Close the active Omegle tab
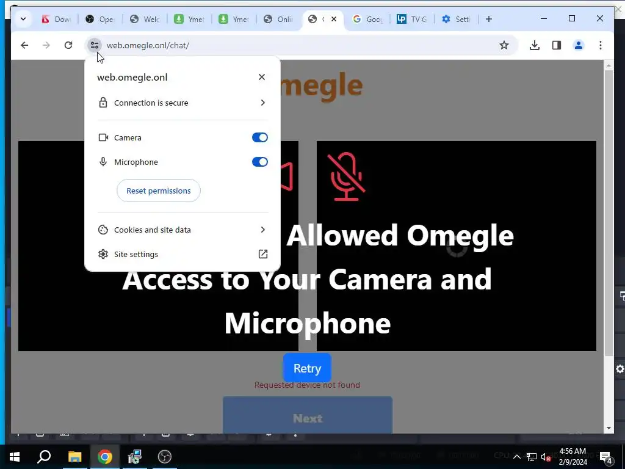 [x=334, y=19]
